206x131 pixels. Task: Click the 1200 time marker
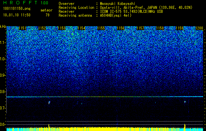coord(199,28)
